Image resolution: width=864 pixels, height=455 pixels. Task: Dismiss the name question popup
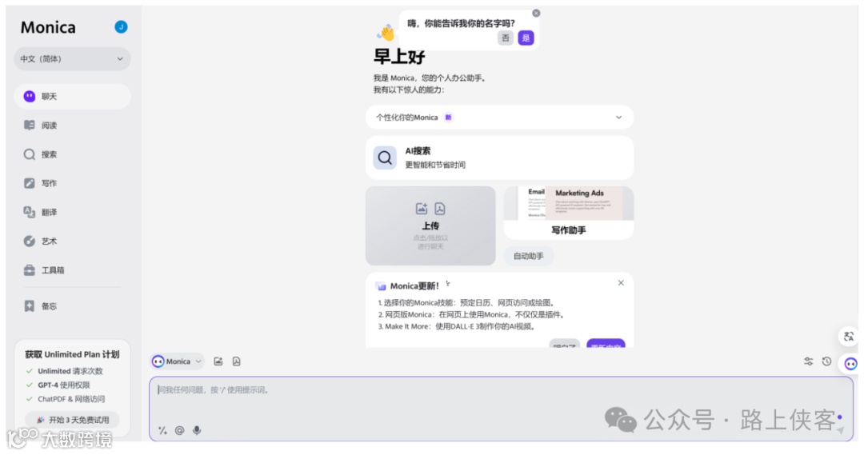click(536, 14)
